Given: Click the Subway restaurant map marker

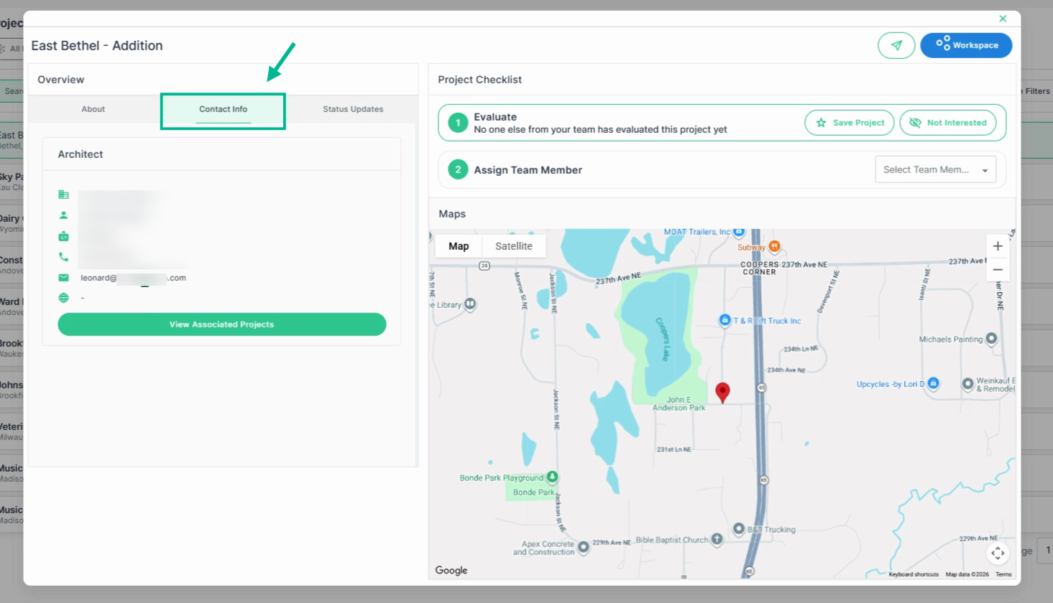Looking at the screenshot, I should click(x=774, y=246).
